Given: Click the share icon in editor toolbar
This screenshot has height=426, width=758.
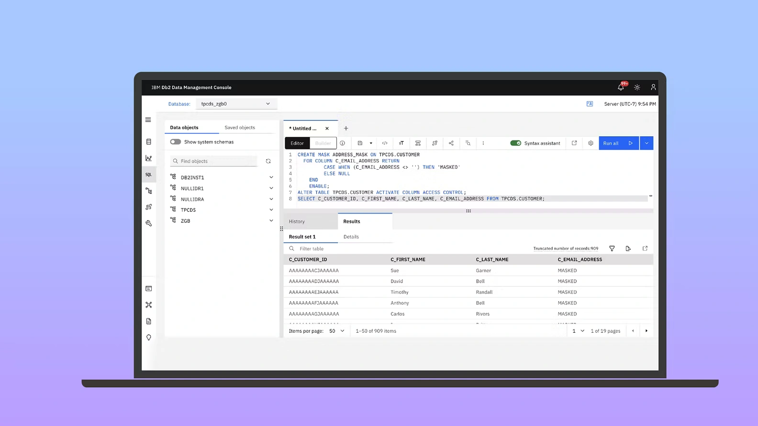Looking at the screenshot, I should [x=451, y=143].
